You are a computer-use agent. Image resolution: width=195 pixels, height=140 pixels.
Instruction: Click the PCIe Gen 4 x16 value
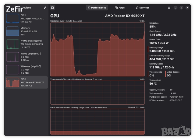(176, 97)
